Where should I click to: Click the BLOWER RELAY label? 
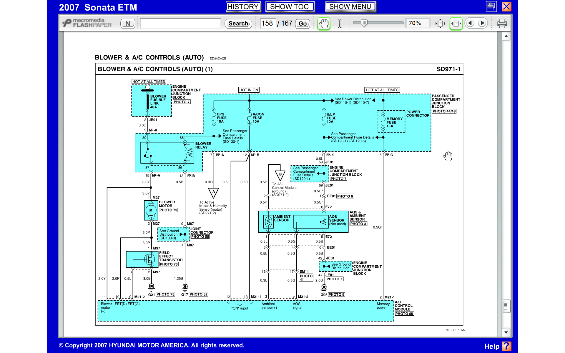tap(203, 145)
